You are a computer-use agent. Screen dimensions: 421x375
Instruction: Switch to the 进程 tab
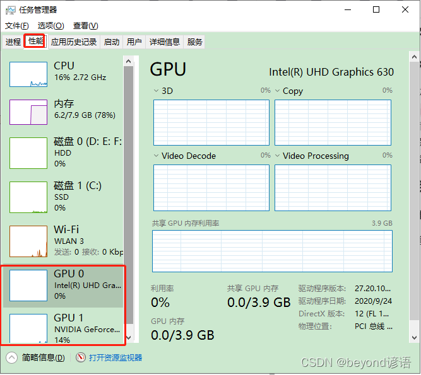[x=13, y=42]
